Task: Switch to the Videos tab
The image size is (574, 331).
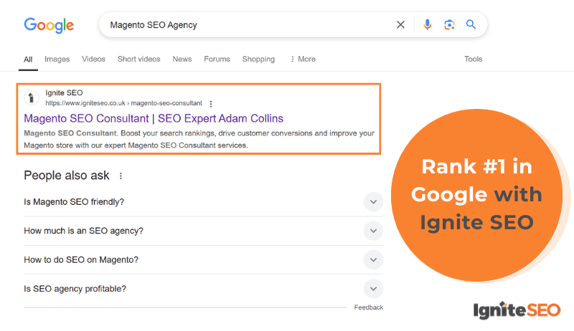Action: 94,59
